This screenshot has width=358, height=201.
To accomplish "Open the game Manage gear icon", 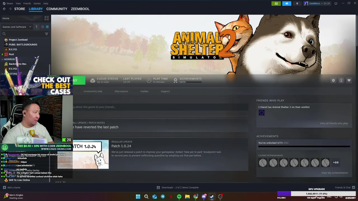I will 333,80.
